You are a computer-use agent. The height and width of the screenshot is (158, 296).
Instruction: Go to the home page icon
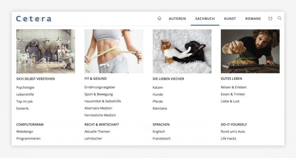pyautogui.click(x=159, y=18)
